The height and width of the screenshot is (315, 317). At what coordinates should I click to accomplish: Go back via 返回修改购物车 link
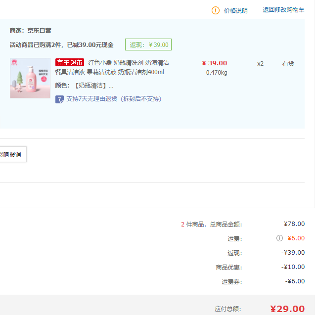coord(283,10)
